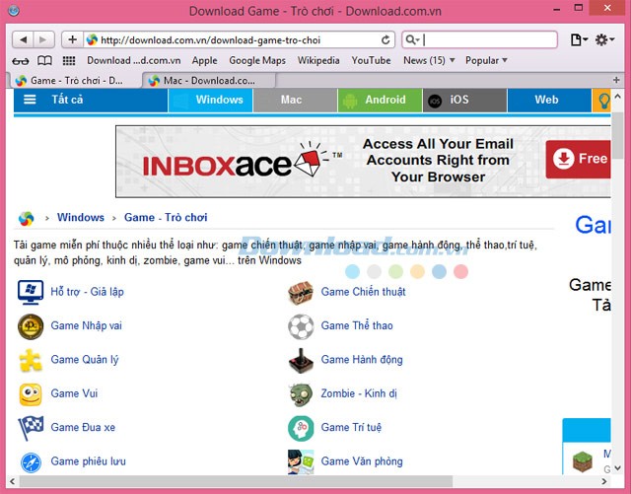631x494 pixels.
Task: Open the Download.com.vn bookmark
Action: coord(134,60)
